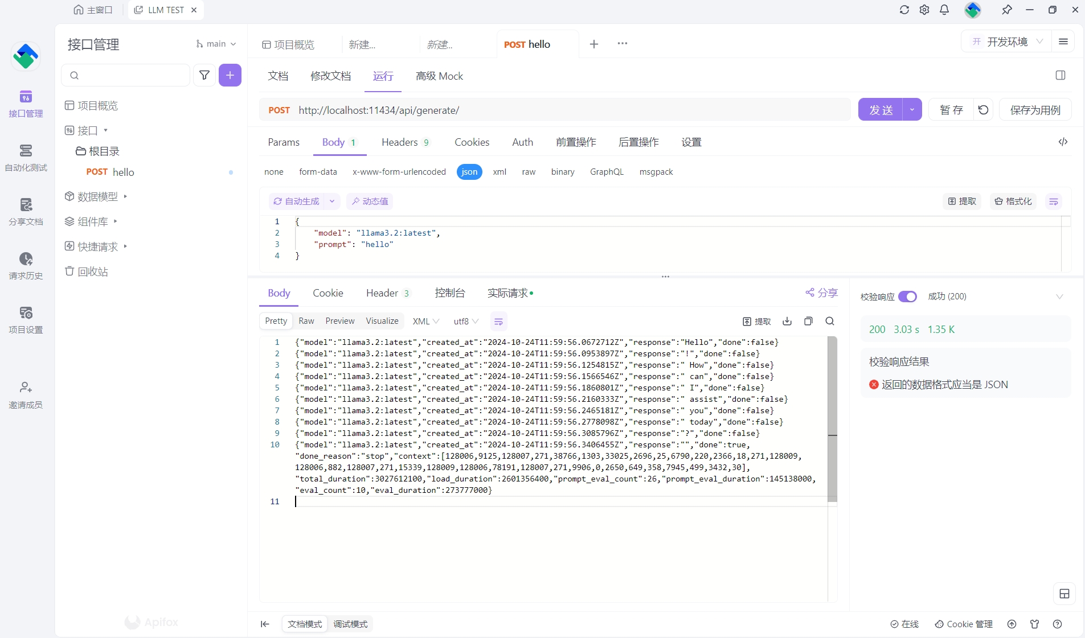Screen dimensions: 1085x638
Task: Select the GraphQL body type
Action: [x=607, y=172]
